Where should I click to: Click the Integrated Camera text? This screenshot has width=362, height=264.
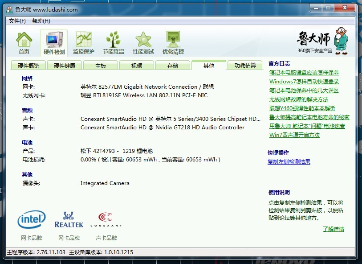(x=105, y=183)
